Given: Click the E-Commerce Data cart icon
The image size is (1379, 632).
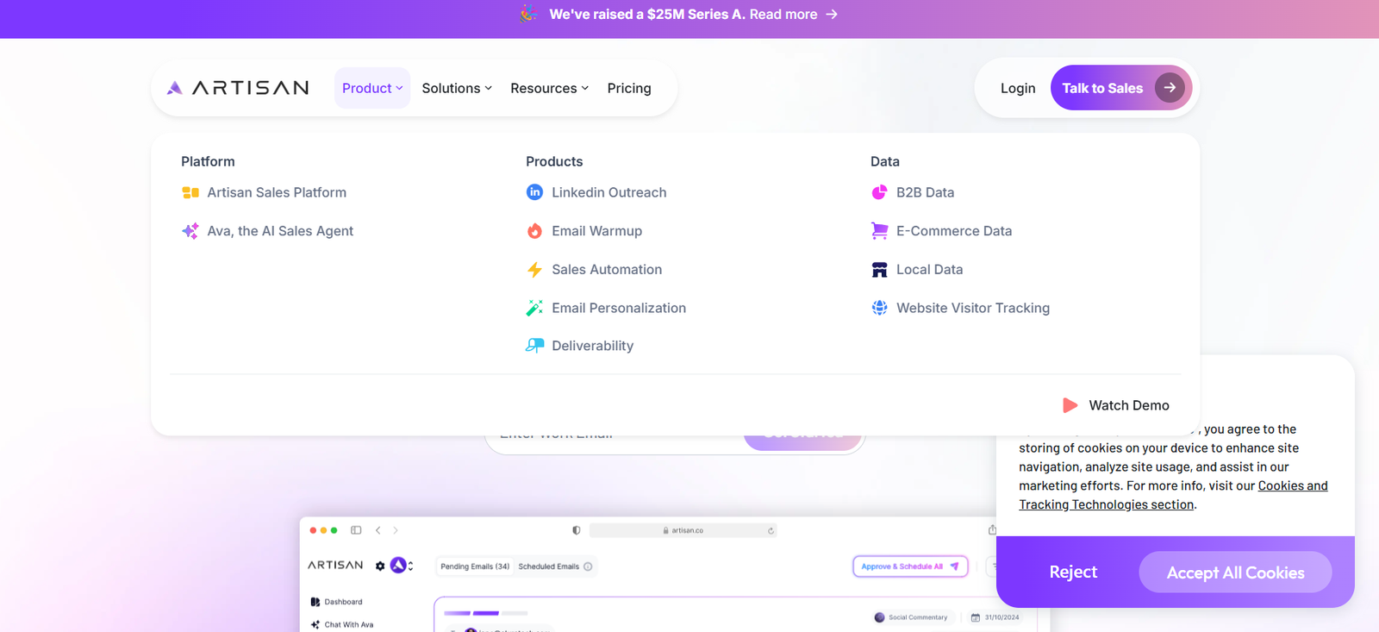Looking at the screenshot, I should coord(879,231).
